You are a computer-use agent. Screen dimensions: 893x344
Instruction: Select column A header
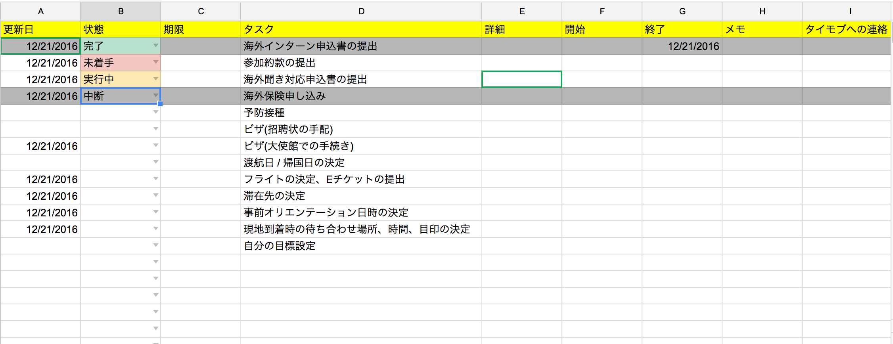pyautogui.click(x=40, y=11)
